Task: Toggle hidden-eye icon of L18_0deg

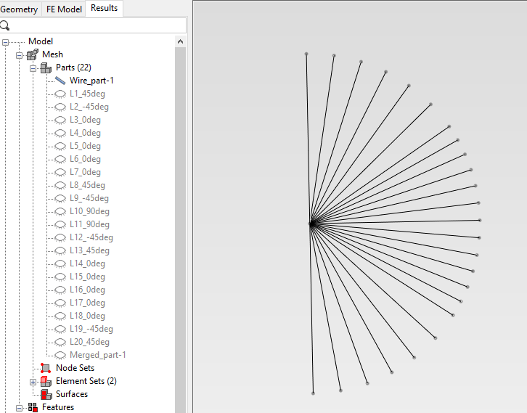Action: click(x=60, y=316)
